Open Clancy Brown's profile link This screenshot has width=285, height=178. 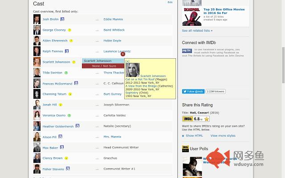tap(53, 158)
